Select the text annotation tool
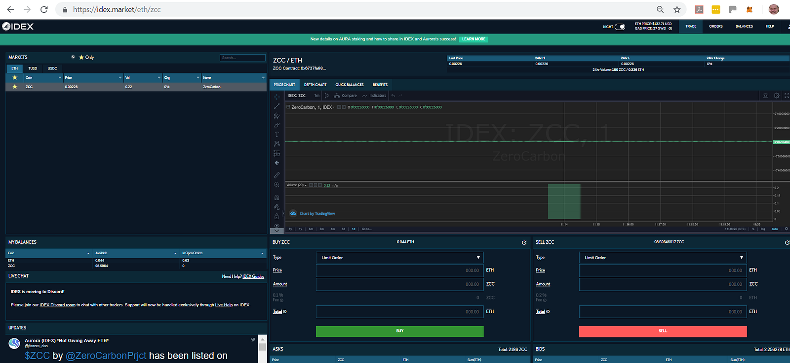Screen dimensions: 790x363 276,134
